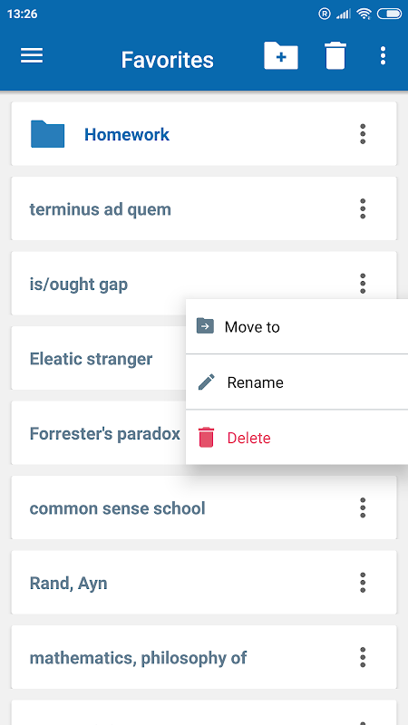Open options for Rand, Ayn
Screen dimensions: 408x725
[x=363, y=583]
